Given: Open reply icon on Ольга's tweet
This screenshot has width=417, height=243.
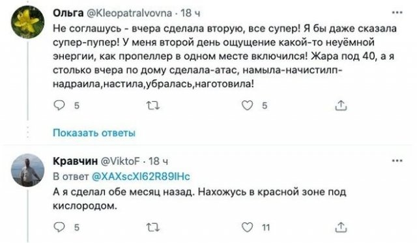Looking at the screenshot, I should click(59, 106).
